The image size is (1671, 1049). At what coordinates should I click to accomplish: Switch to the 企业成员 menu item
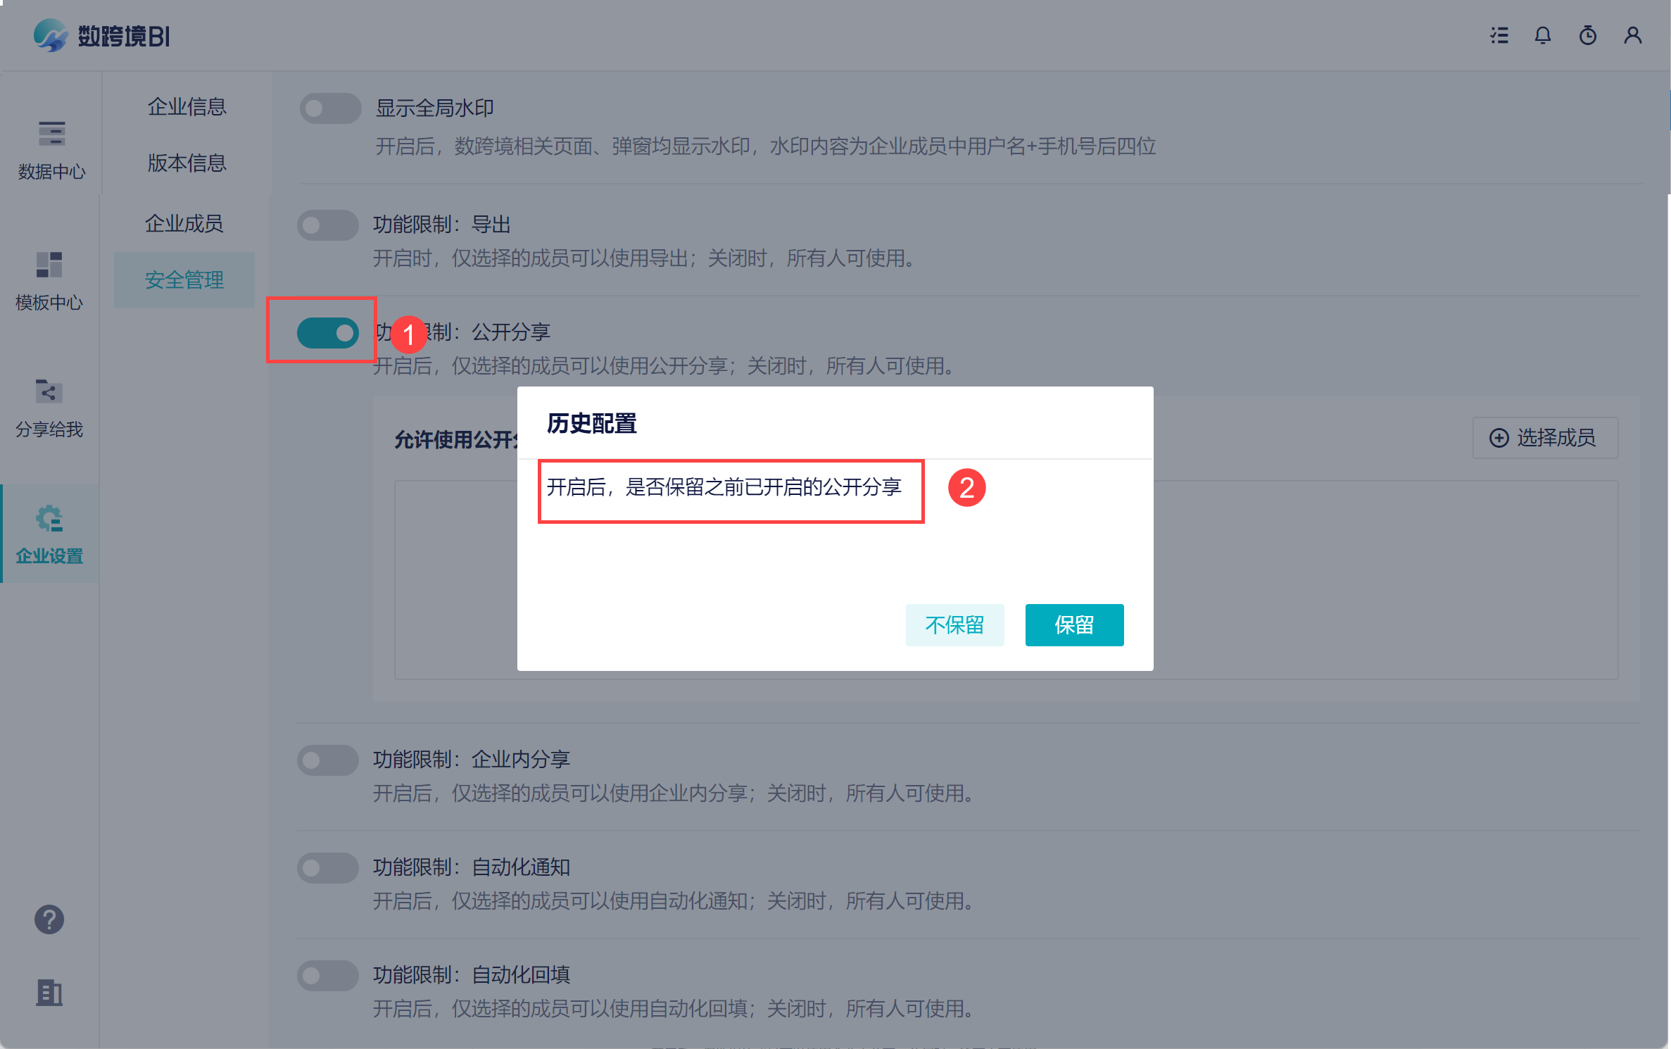[x=184, y=224]
